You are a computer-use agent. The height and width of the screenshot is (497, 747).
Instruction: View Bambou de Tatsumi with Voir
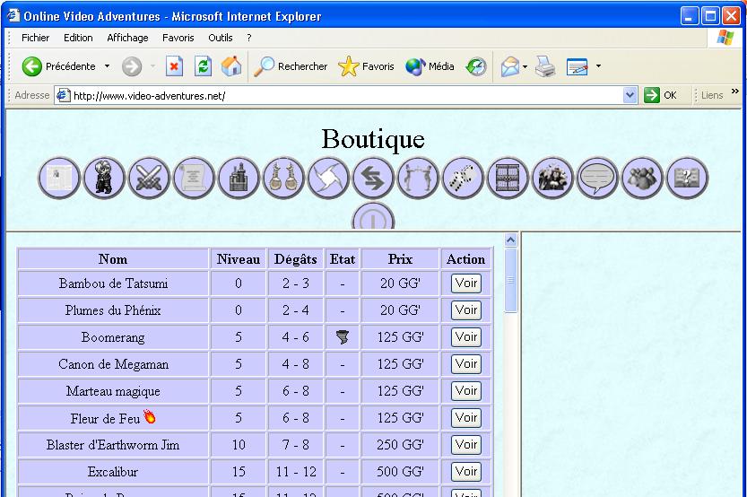466,283
